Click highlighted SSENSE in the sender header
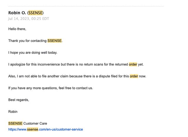The width and height of the screenshot is (188, 137). [35, 13]
